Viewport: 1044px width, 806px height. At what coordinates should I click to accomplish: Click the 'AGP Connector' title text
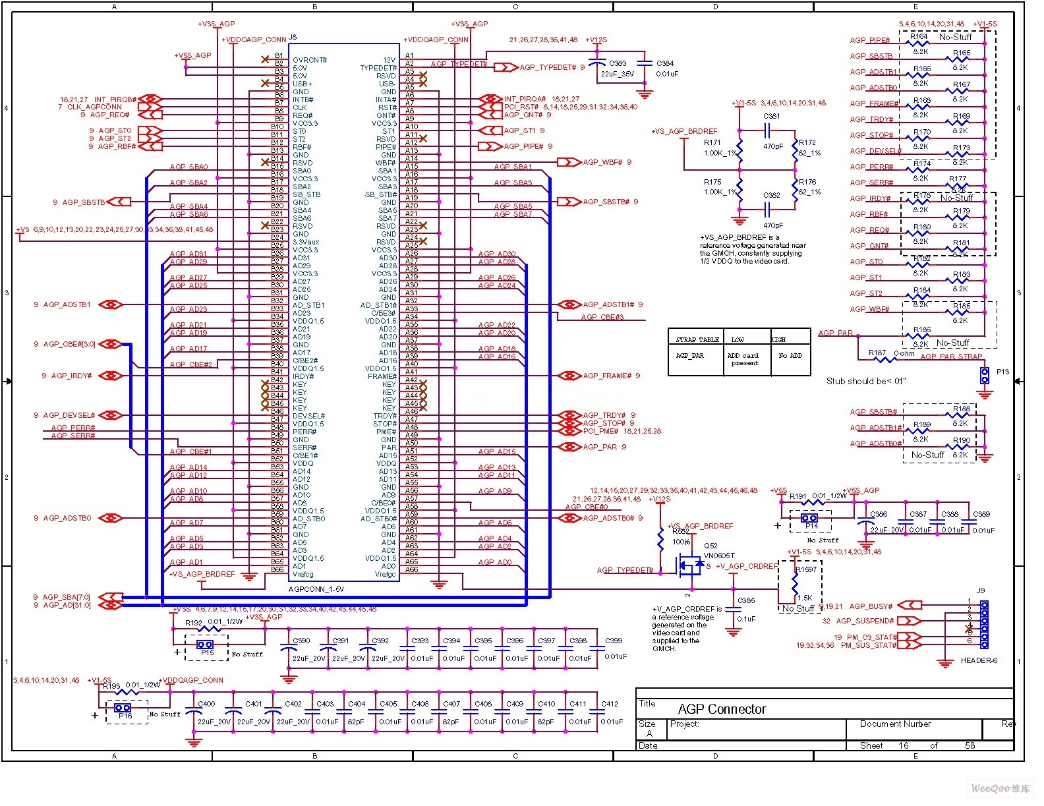click(722, 709)
